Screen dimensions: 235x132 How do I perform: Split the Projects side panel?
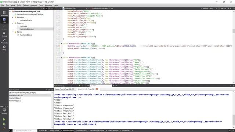49,8
